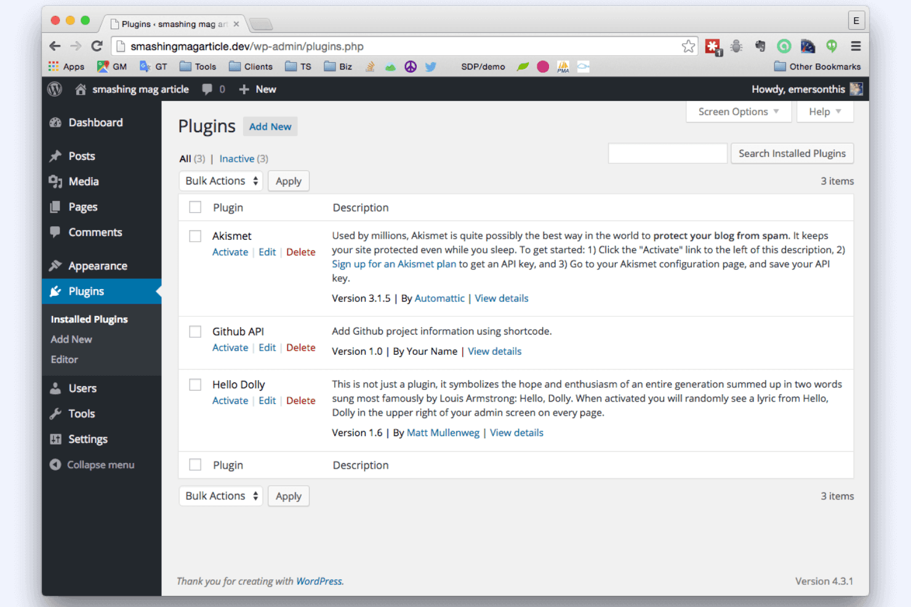Expand the Help panel
Image resolution: width=911 pixels, height=607 pixels.
(825, 111)
